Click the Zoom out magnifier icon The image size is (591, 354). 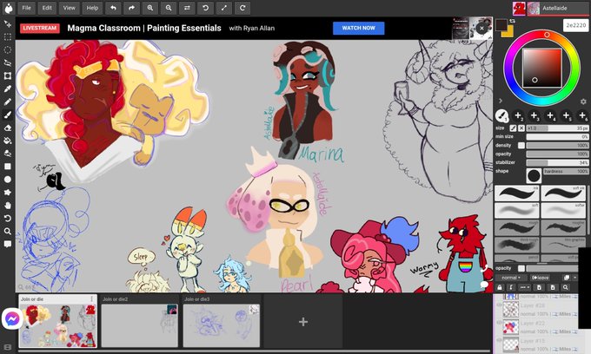tap(169, 8)
